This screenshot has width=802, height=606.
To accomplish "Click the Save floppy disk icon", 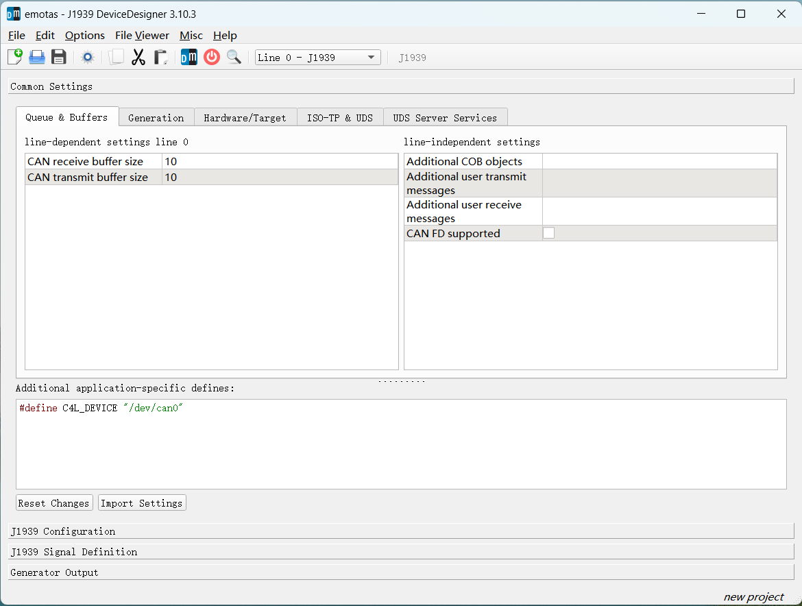I will pyautogui.click(x=59, y=57).
